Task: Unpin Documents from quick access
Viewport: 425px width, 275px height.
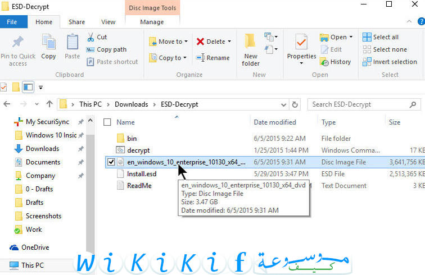Action: (x=81, y=162)
